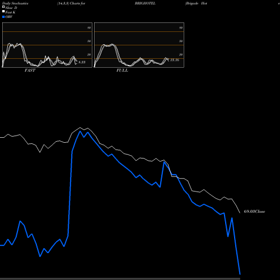Click the 20 level label in the FULL chart
The width and height of the screenshot is (280, 280).
[x=181, y=54]
